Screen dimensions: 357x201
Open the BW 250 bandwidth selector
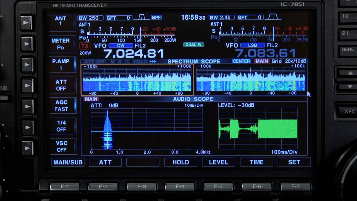90,18
